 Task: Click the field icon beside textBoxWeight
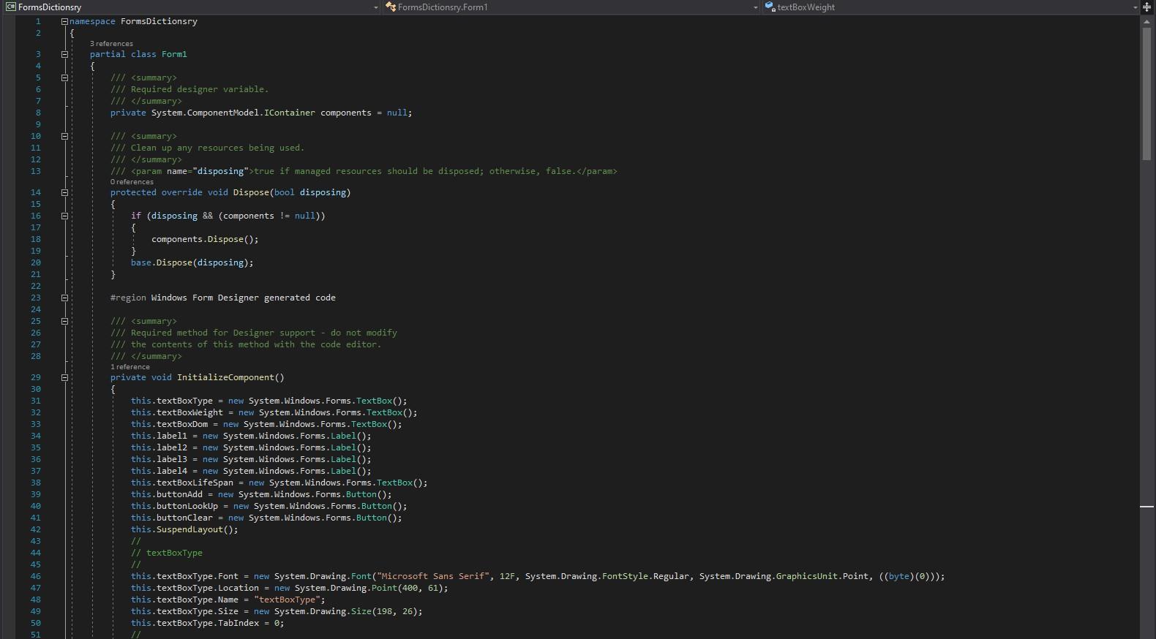point(770,7)
